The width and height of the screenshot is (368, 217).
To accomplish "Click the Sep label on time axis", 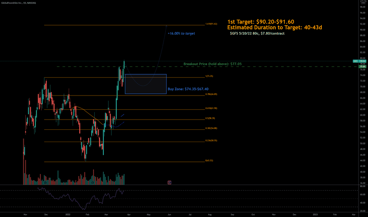I will (232, 214).
